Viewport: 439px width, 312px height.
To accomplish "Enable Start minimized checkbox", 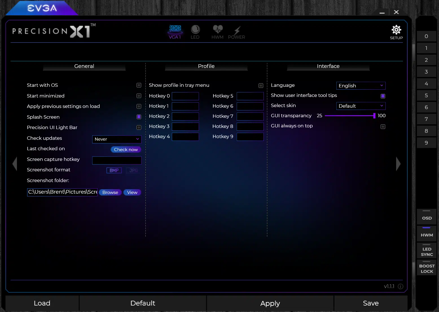I will [x=139, y=96].
